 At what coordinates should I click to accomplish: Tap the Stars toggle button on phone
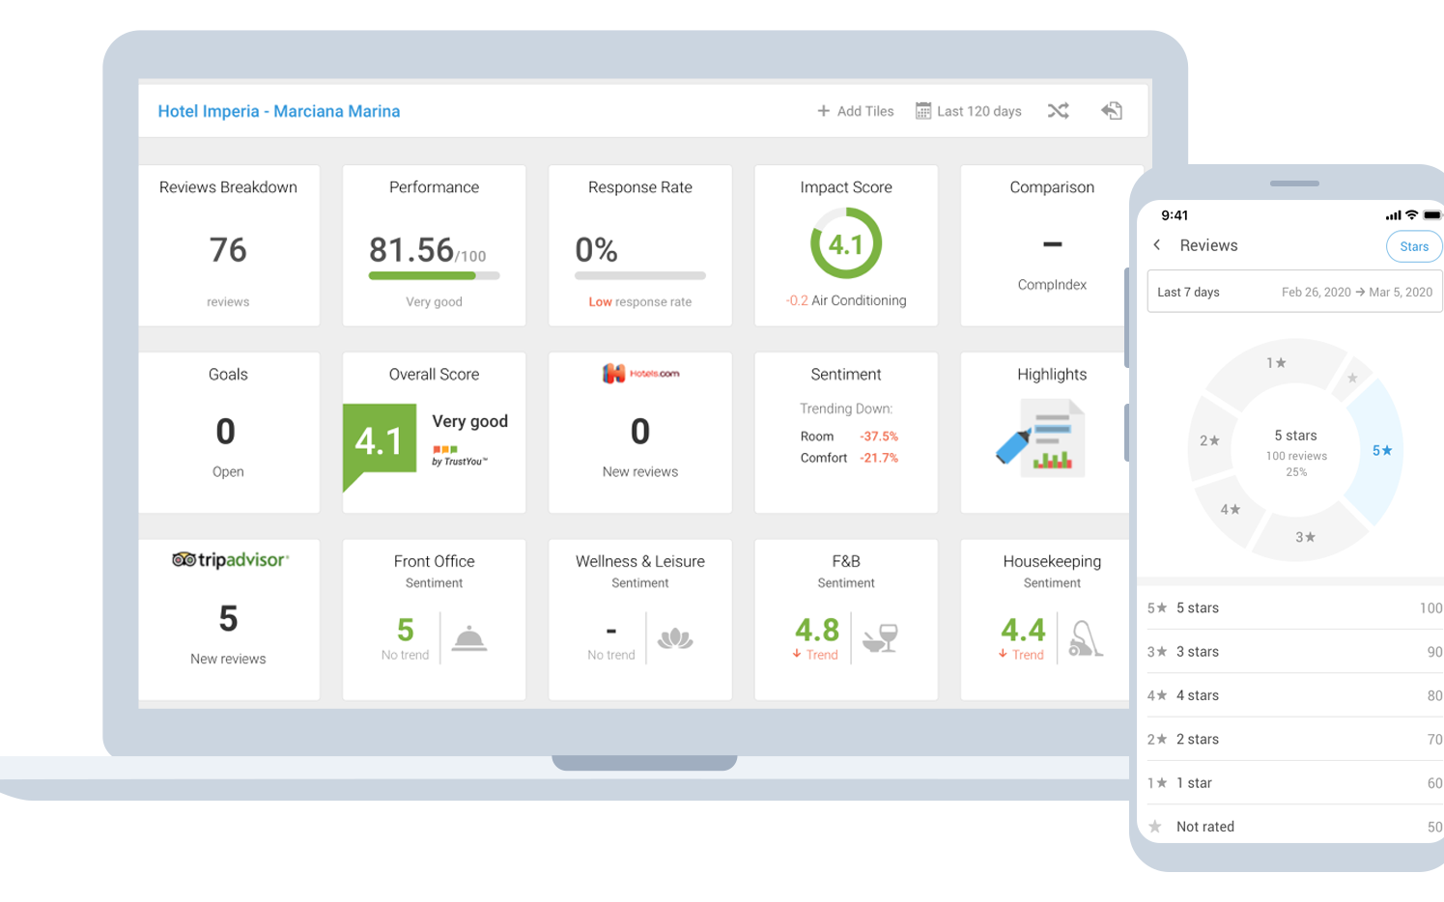1414,246
